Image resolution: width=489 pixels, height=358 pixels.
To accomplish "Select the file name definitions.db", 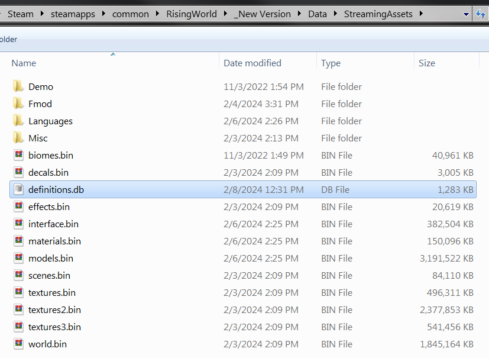I will (x=56, y=189).
